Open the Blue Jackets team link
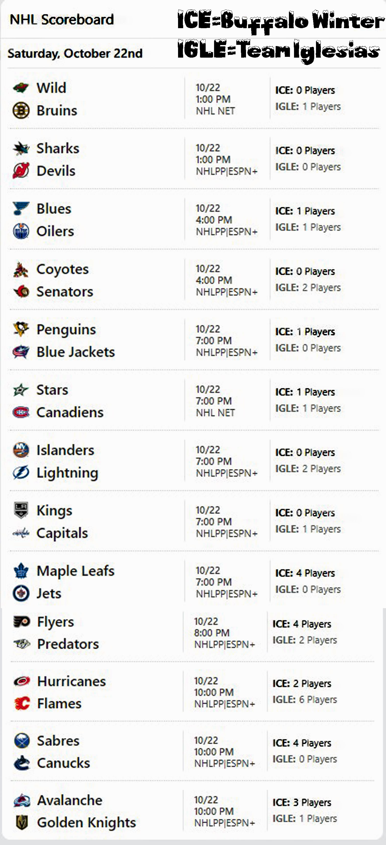 (x=76, y=352)
